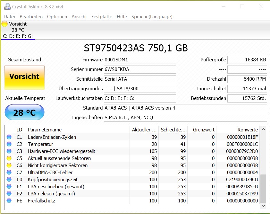The width and height of the screenshot is (270, 214).
Task: Click the blue status dot for Laden/Entladen-Zyklen
Action: coord(9,137)
